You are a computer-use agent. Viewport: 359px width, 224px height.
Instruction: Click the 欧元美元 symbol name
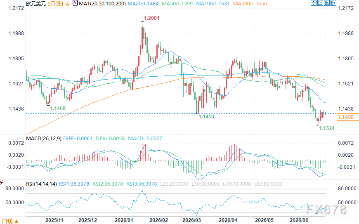36,4
